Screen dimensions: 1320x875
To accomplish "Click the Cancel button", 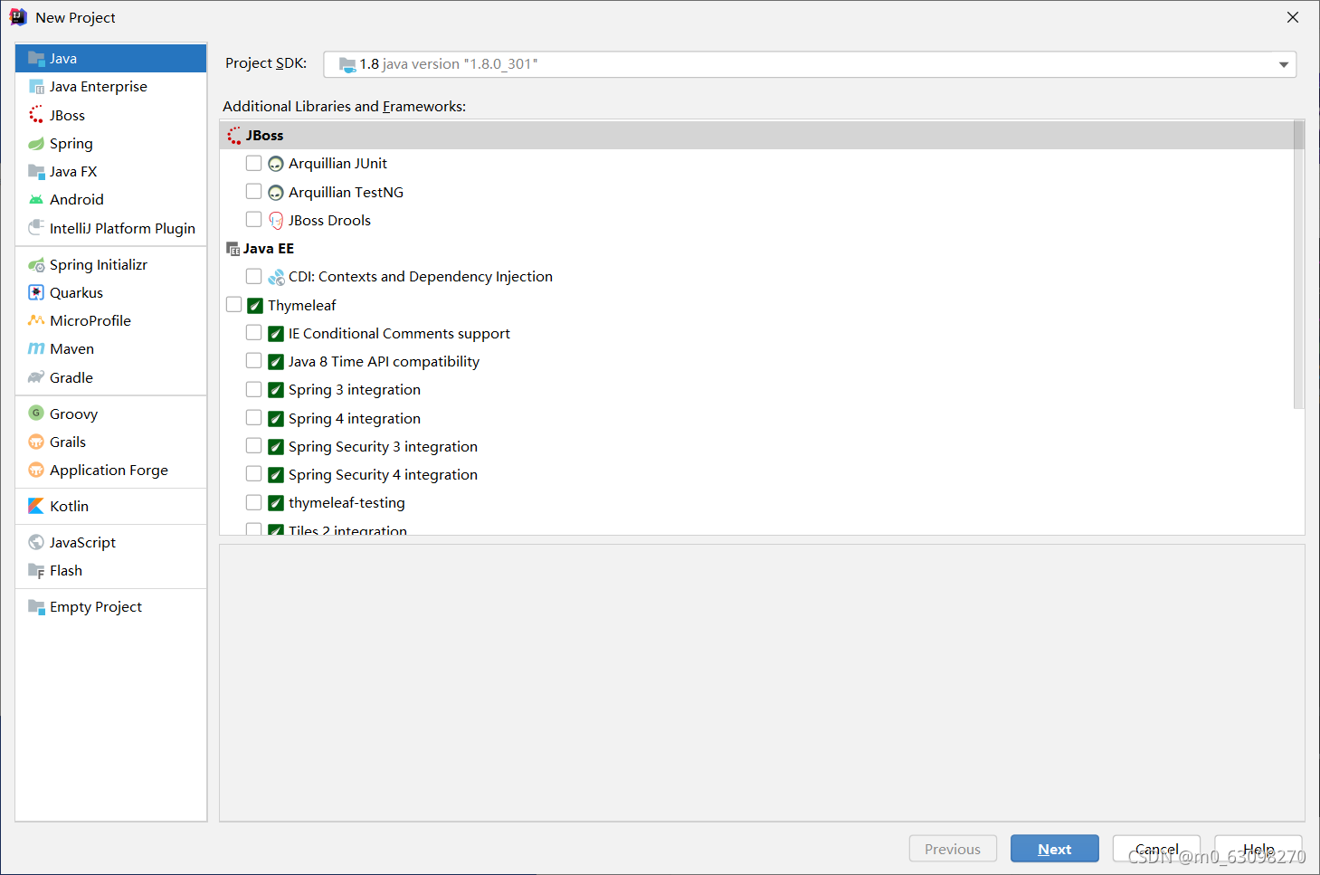I will coord(1156,849).
